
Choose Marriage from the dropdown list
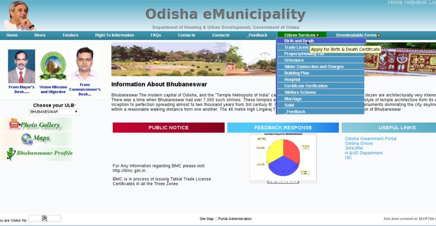(321, 98)
